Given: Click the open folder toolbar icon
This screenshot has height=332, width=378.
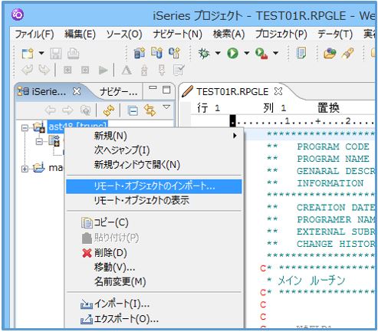Looking at the screenshot, I should click(330, 54).
